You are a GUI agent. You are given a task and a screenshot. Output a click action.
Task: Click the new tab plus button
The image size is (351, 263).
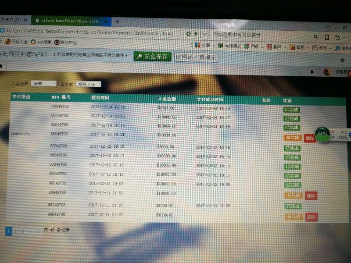117,21
